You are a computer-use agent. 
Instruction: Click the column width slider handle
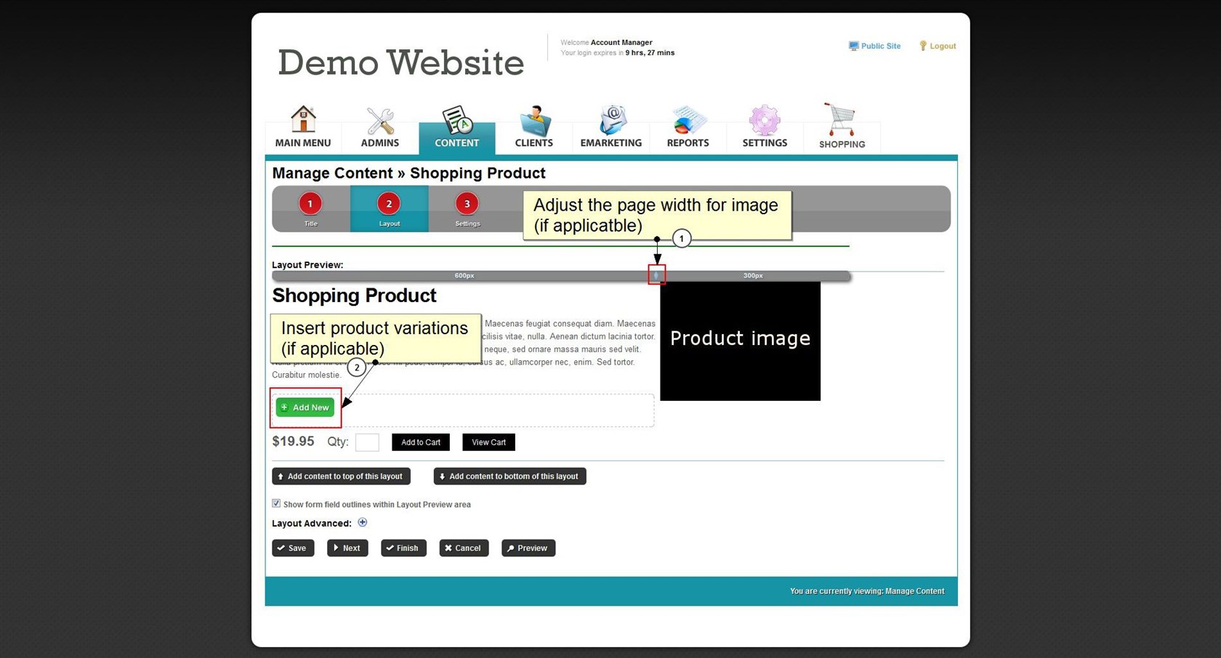point(656,275)
